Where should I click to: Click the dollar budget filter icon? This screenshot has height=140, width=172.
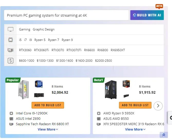pos(11,61)
